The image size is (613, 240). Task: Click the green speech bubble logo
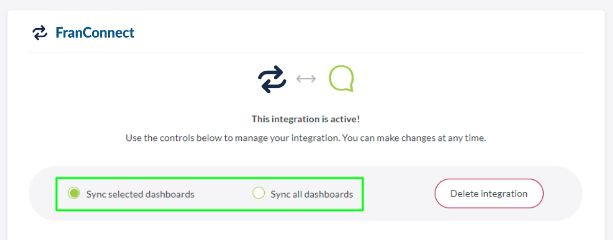pyautogui.click(x=341, y=79)
